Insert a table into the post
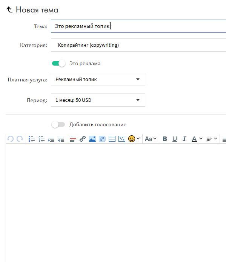 coord(112,139)
